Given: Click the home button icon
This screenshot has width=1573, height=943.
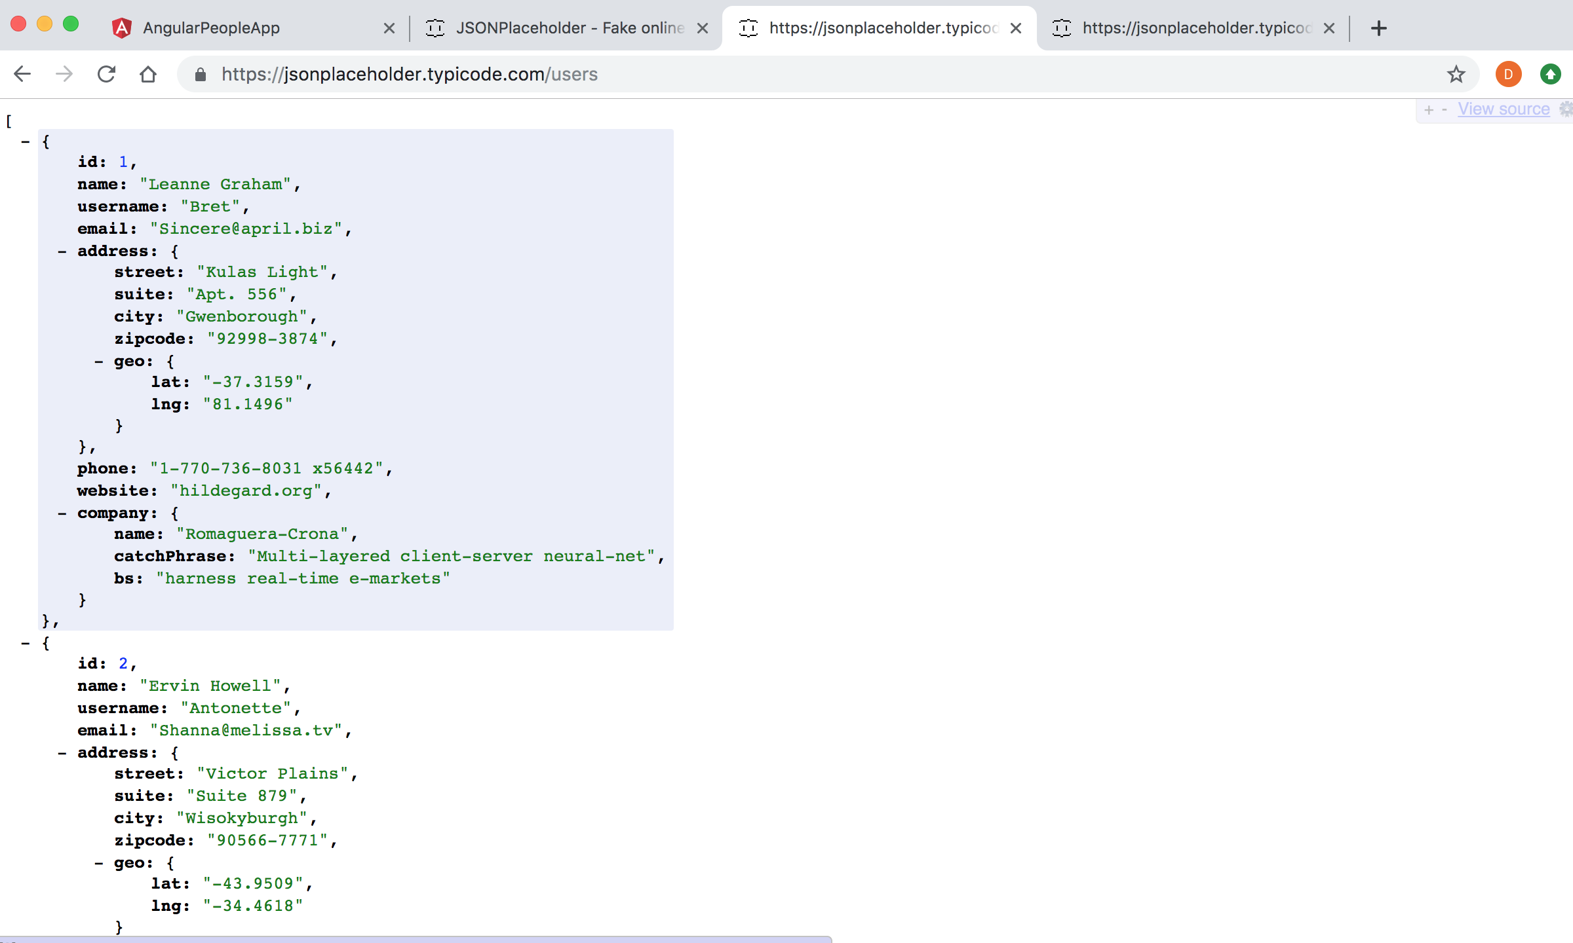Looking at the screenshot, I should click(x=147, y=74).
